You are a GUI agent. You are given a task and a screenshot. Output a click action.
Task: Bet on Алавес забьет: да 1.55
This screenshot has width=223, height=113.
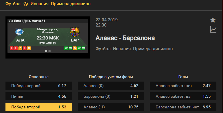(x=183, y=96)
